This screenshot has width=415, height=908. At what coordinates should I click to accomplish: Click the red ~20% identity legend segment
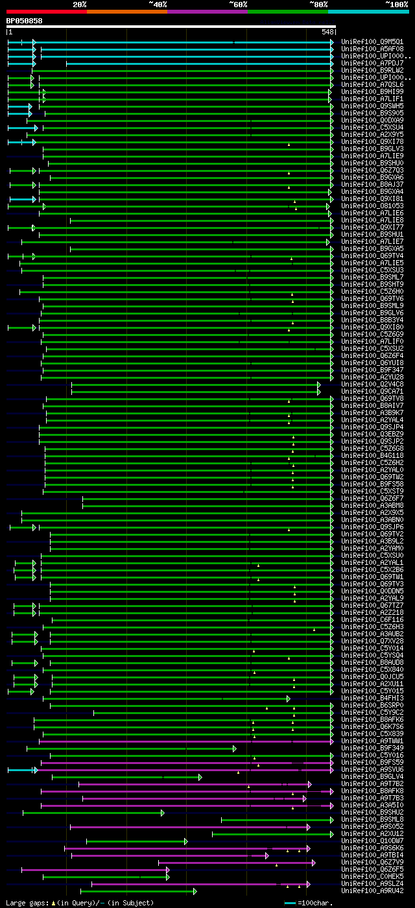pos(47,11)
